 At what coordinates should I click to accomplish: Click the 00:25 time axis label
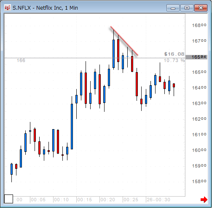coord(131,200)
